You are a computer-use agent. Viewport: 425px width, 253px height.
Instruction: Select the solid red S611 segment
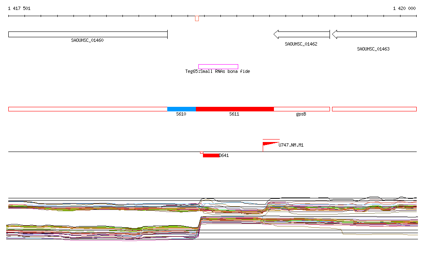point(234,109)
